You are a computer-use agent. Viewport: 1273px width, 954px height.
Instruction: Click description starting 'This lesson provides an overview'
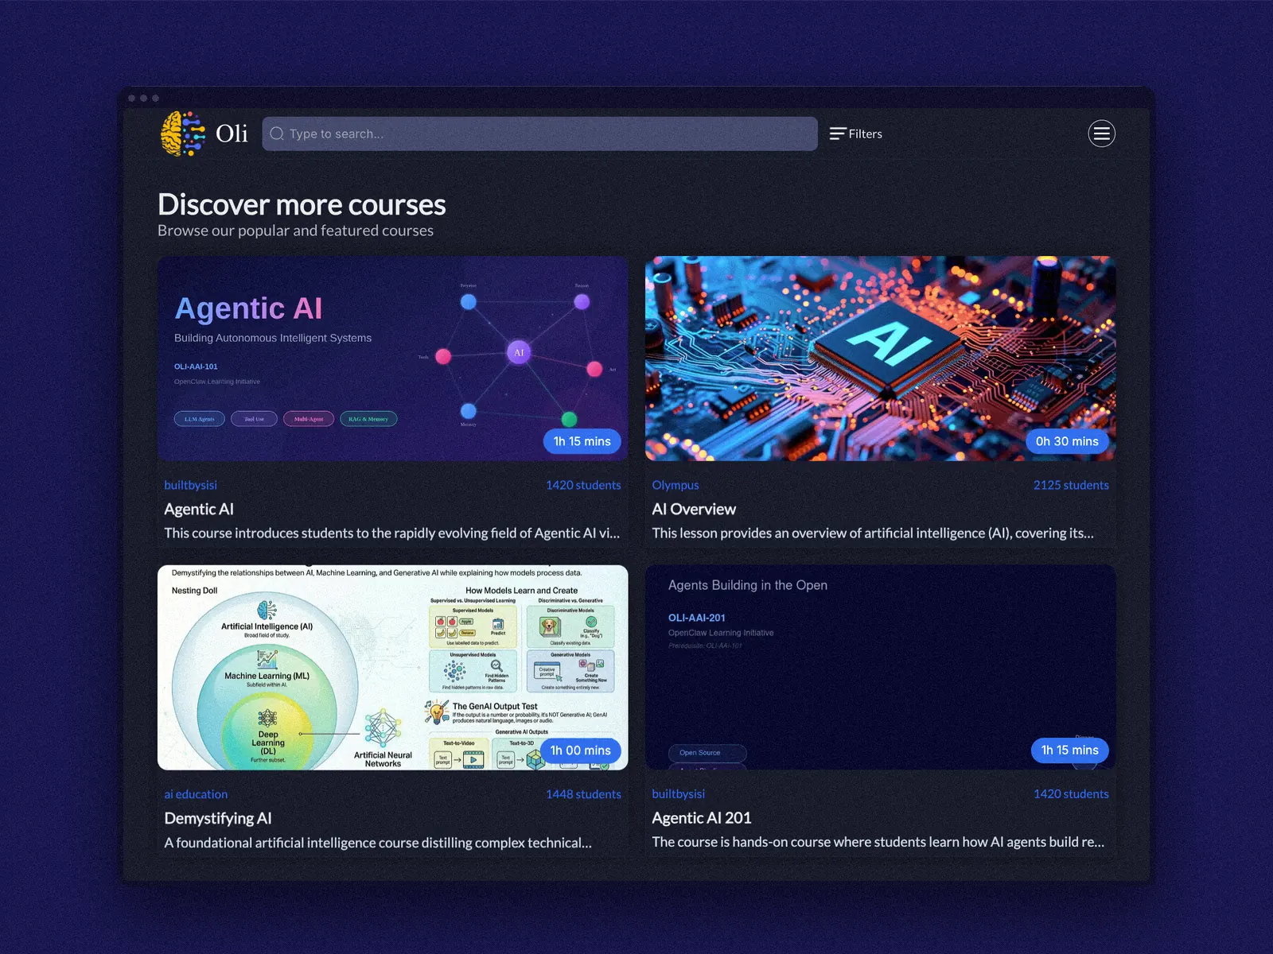(873, 533)
